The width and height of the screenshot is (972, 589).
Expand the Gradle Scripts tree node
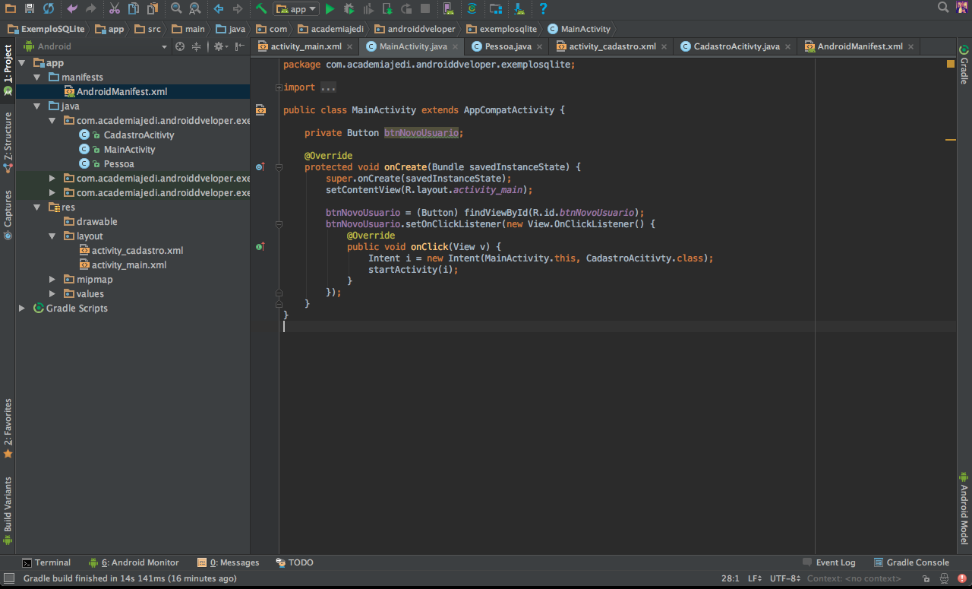(22, 309)
